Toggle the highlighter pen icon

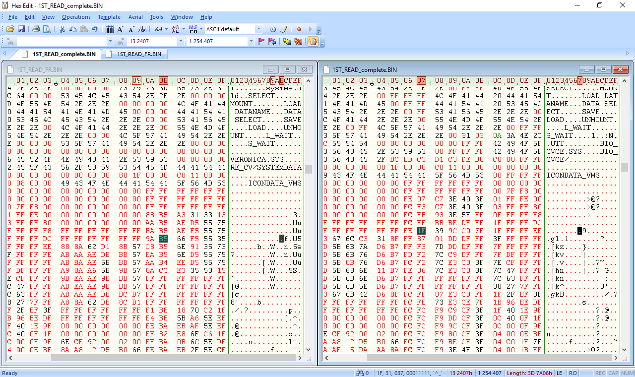click(284, 29)
